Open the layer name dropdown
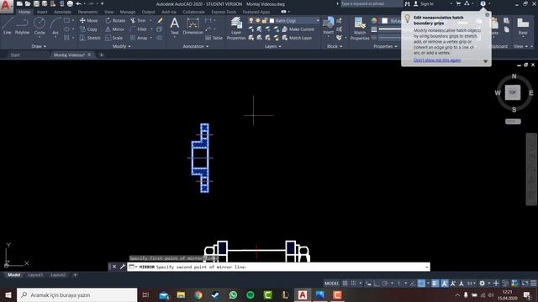Screen dimensions: 538x302 click(318, 20)
